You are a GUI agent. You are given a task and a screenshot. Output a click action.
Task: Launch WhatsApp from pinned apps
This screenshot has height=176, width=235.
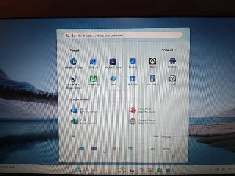94,80
